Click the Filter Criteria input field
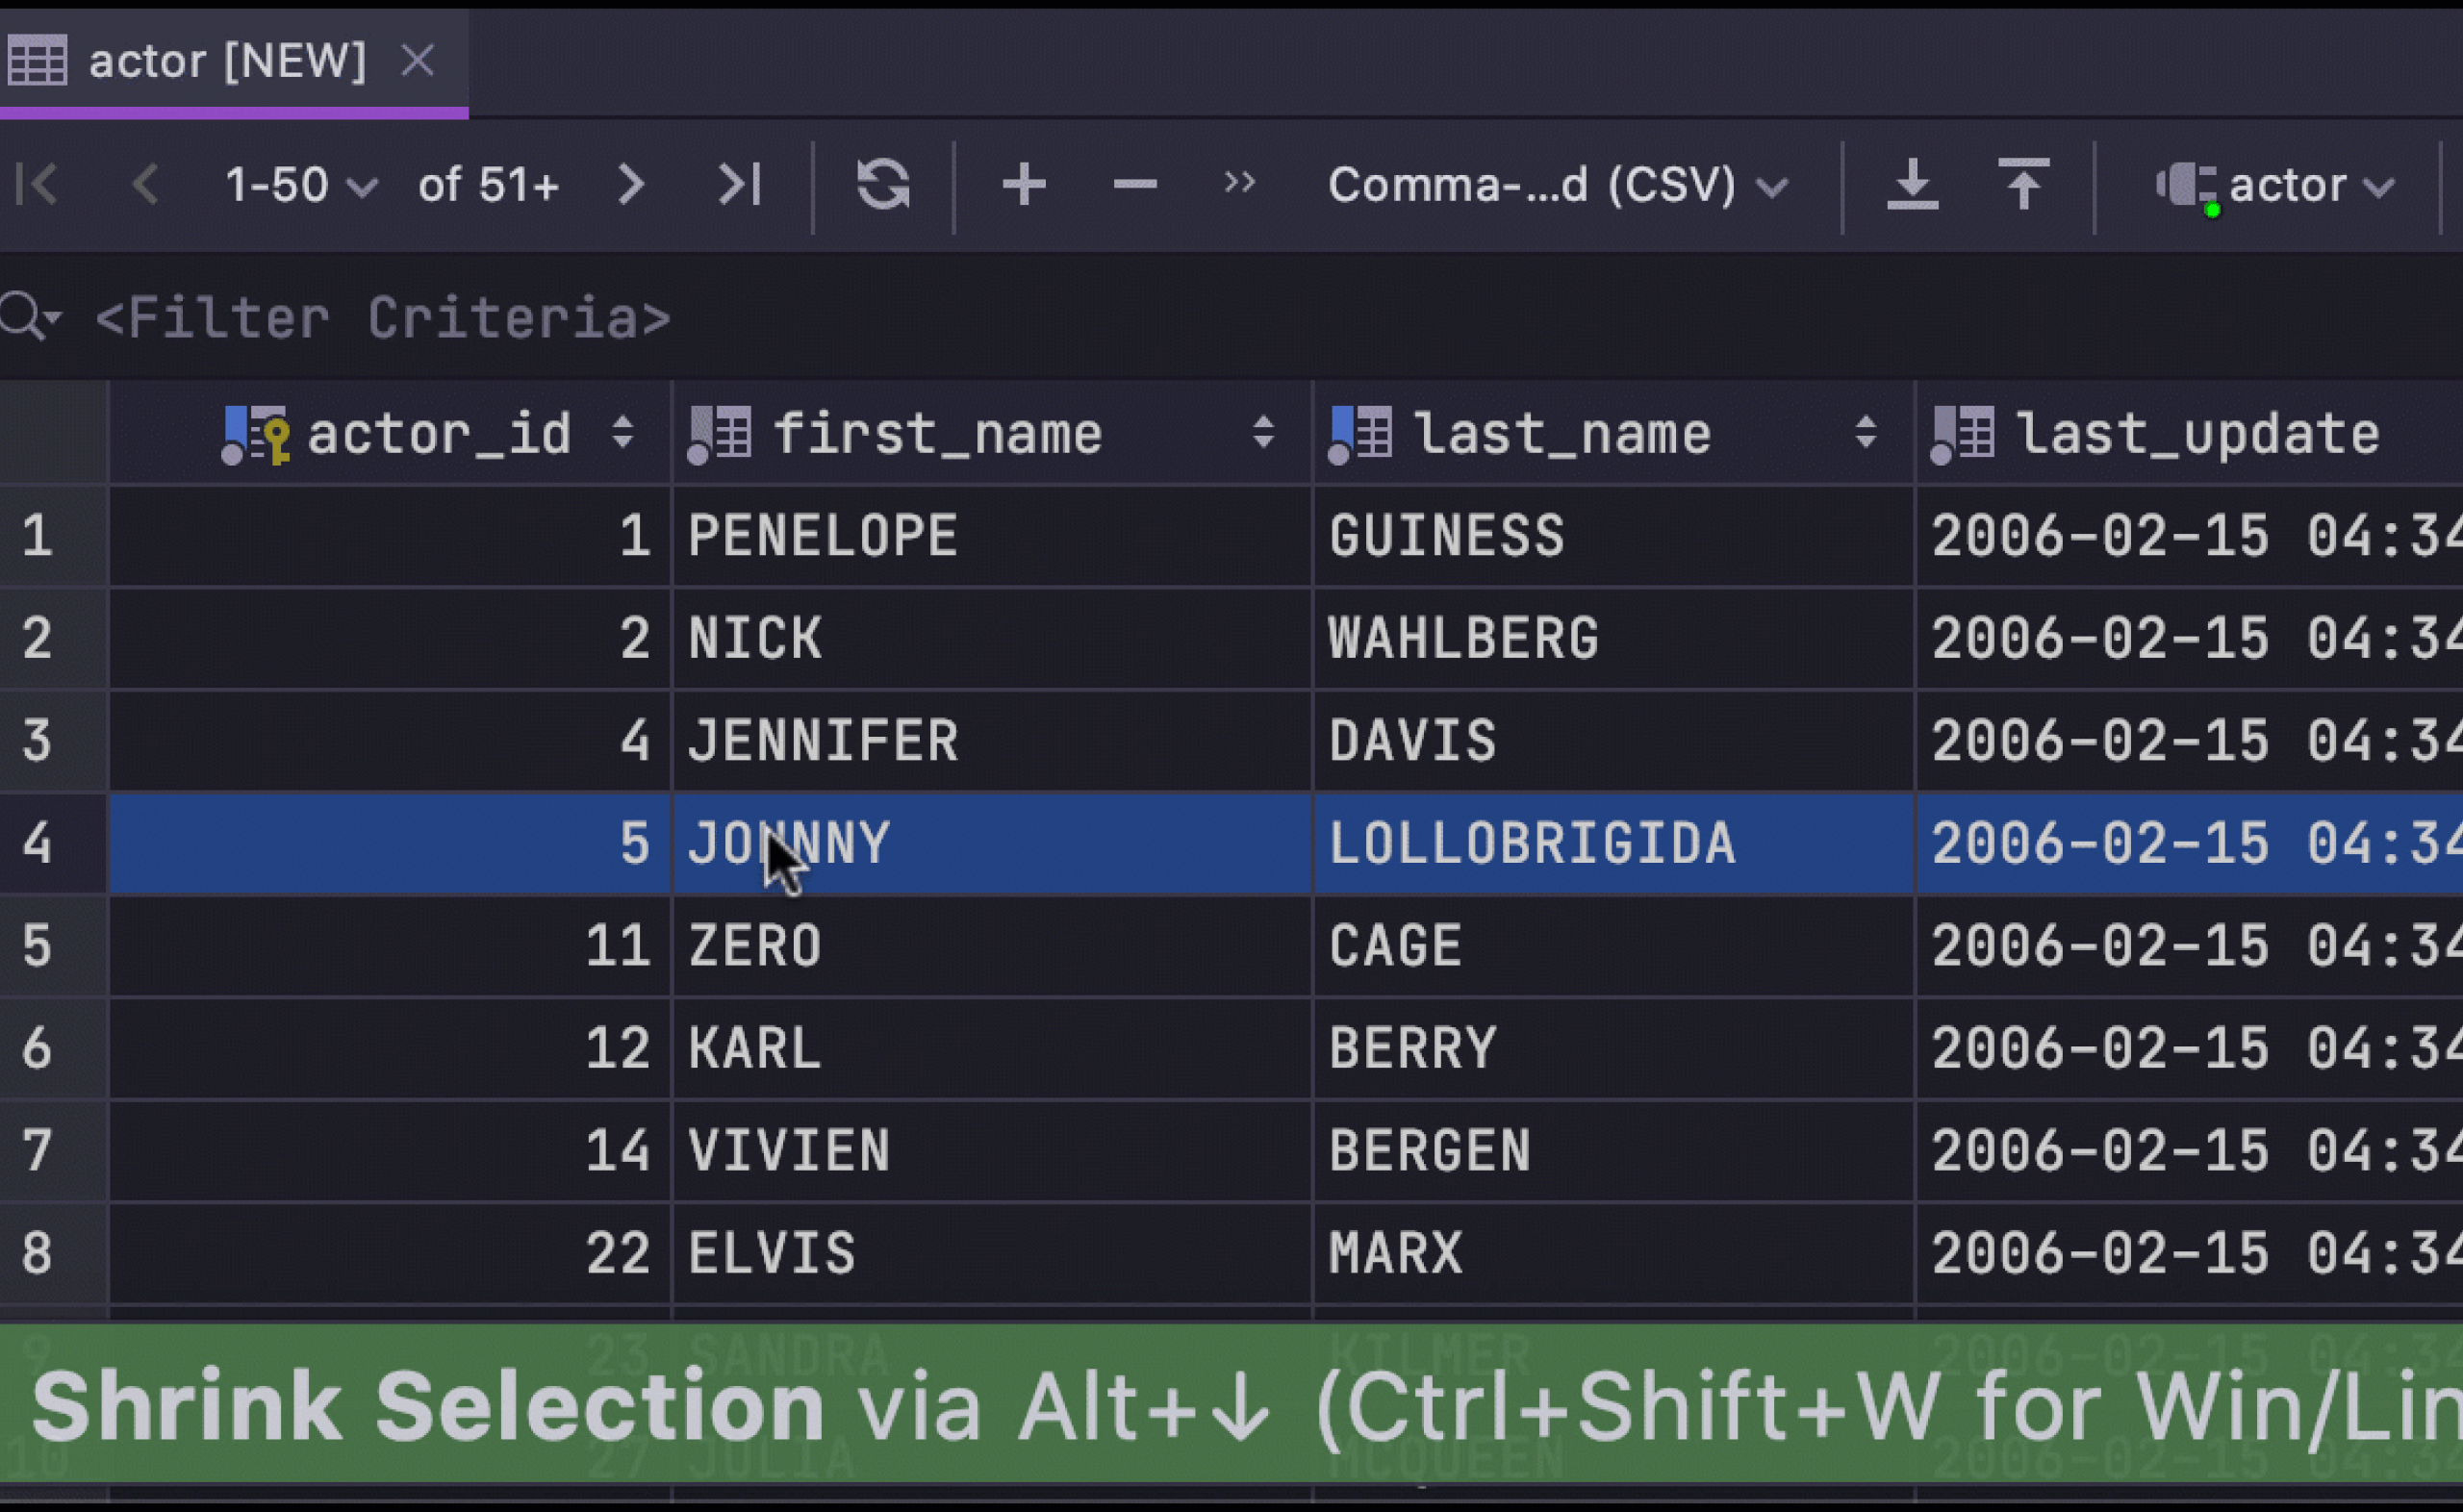Screen dimensions: 2463x1512 pyautogui.click(x=382, y=318)
